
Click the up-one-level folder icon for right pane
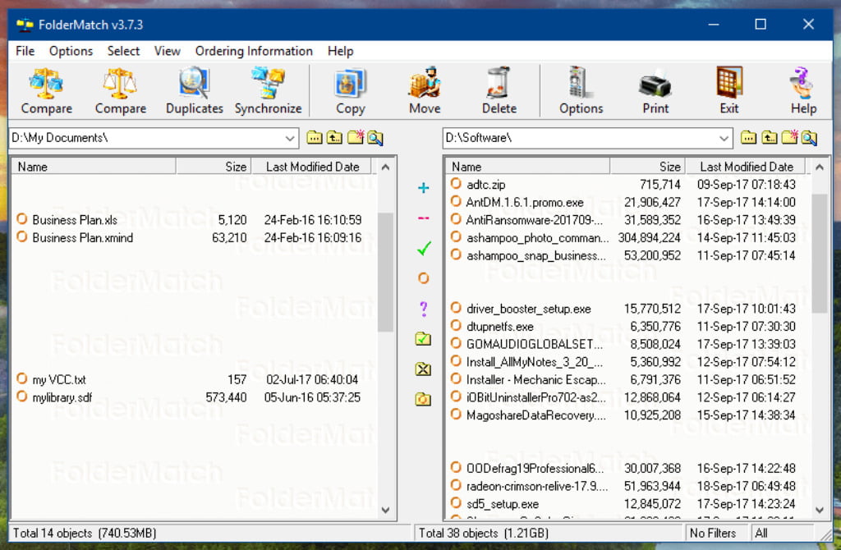point(769,138)
